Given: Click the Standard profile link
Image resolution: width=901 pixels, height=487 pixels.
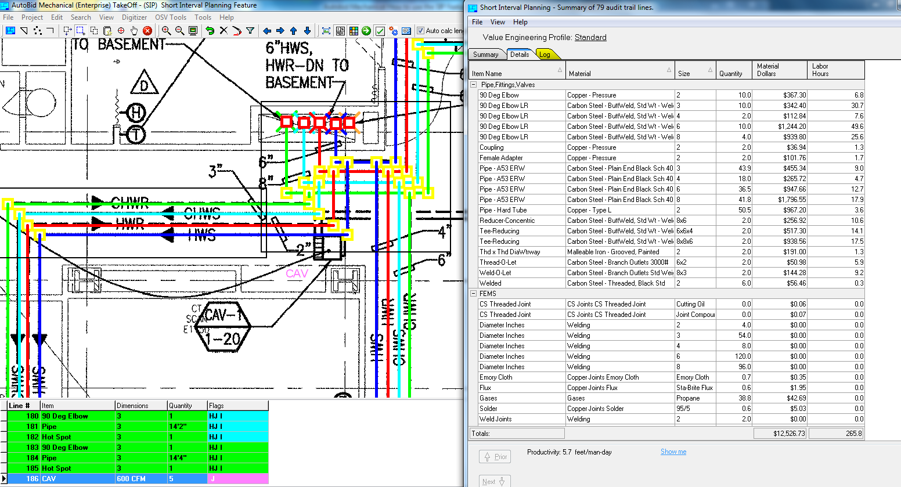Looking at the screenshot, I should 590,37.
